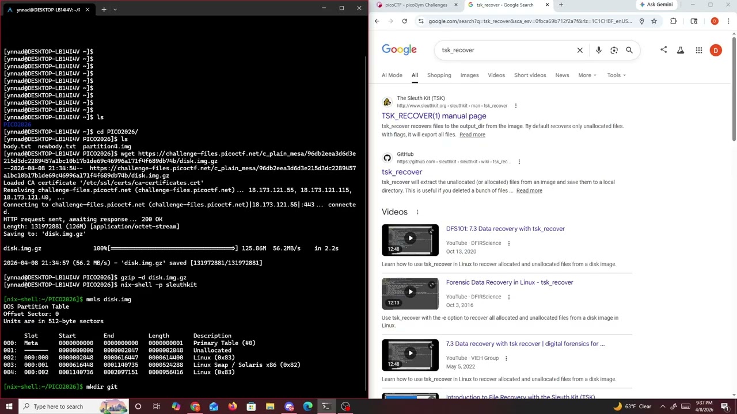737x414 pixels.
Task: Open TSK_RECOVER(1) manual page link
Action: point(434,116)
